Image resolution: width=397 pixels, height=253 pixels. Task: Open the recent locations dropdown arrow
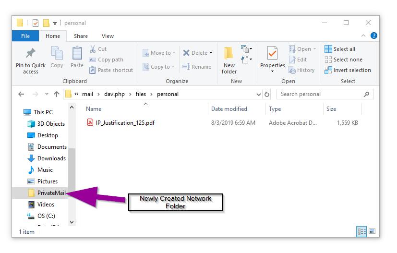click(x=47, y=94)
